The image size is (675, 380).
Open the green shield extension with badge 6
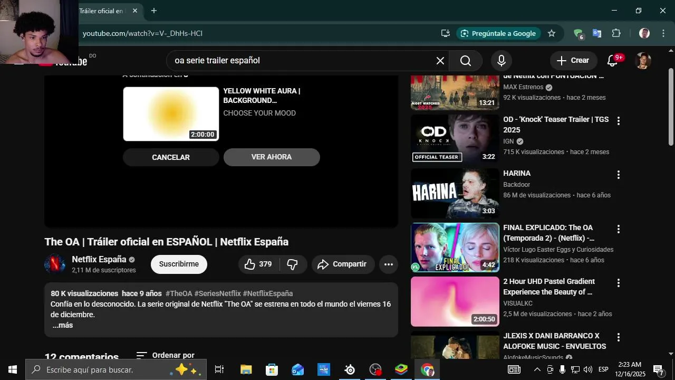578,34
